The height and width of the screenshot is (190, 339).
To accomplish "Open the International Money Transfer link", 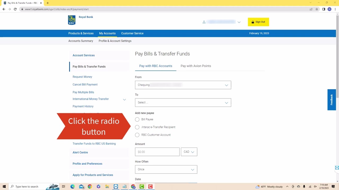I will [x=91, y=99].
